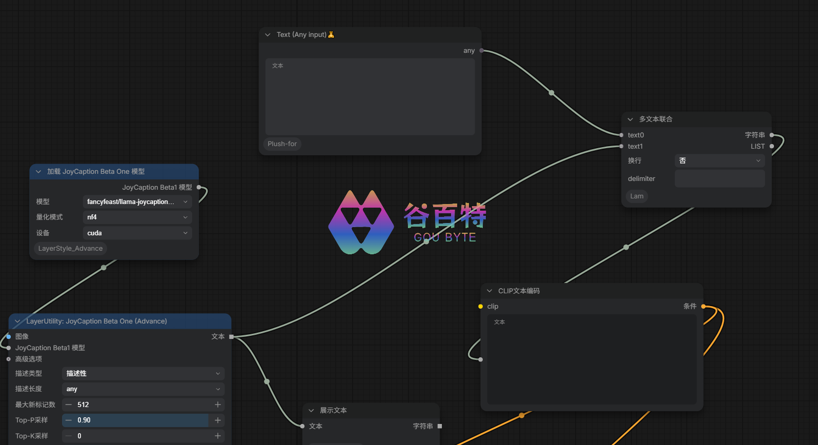The height and width of the screenshot is (445, 818).
Task: Click the orange link midpoint dot below CLIP文本编码
Action: (x=522, y=415)
